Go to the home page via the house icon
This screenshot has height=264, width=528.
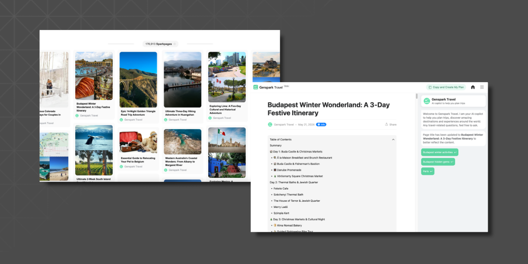[x=473, y=87]
